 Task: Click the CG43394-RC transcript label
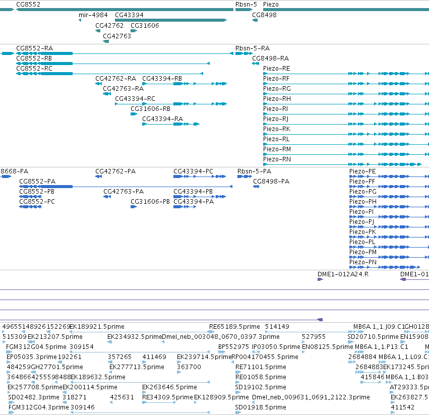[x=135, y=99]
